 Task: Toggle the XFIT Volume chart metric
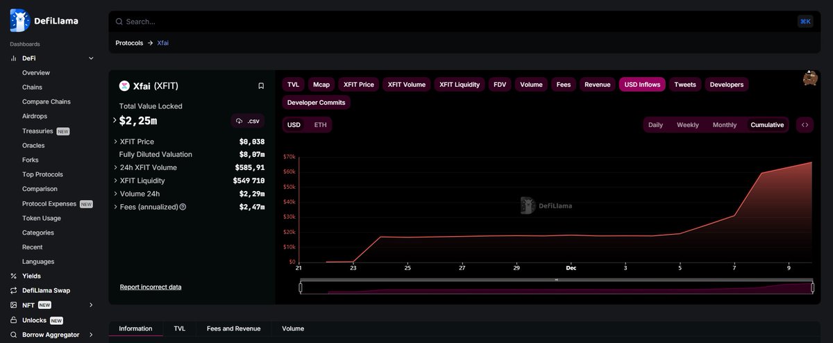pos(407,85)
